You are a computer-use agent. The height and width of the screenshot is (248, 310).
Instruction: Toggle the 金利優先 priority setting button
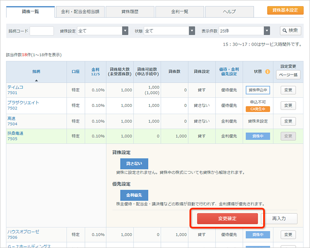(x=134, y=195)
